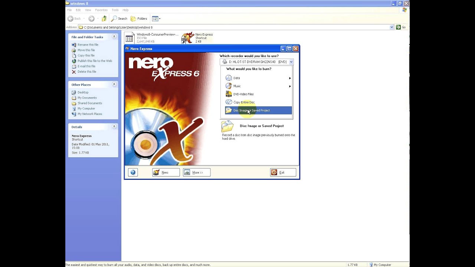
Task: Open Explorer Help menu
Action: pyautogui.click(x=125, y=10)
